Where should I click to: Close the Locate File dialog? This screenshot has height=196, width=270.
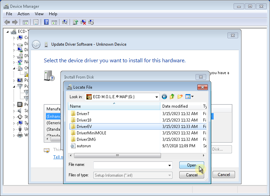[202, 87]
